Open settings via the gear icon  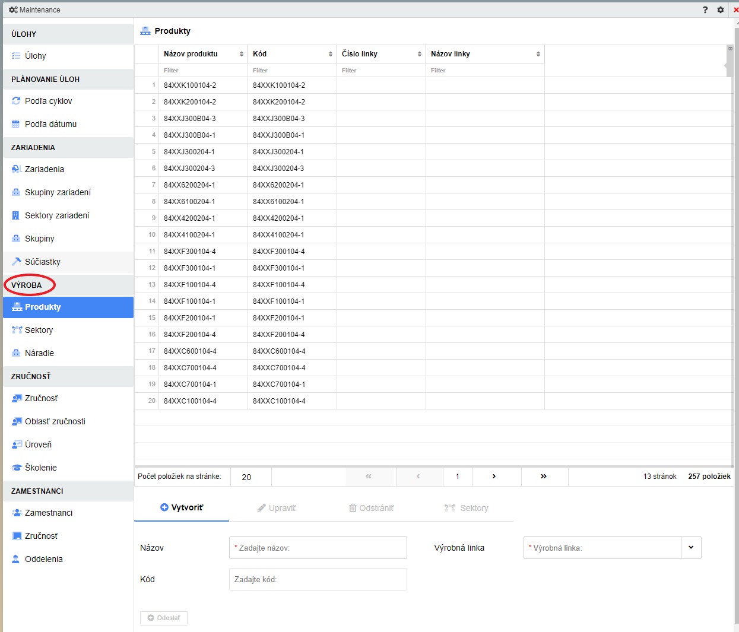click(721, 10)
